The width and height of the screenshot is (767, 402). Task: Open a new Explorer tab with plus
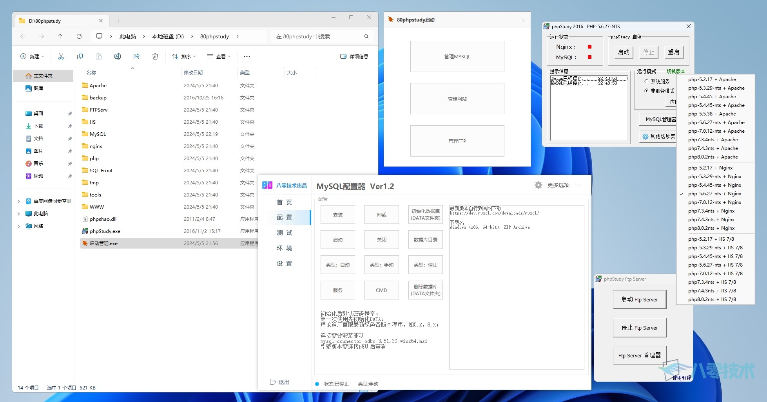[x=118, y=21]
